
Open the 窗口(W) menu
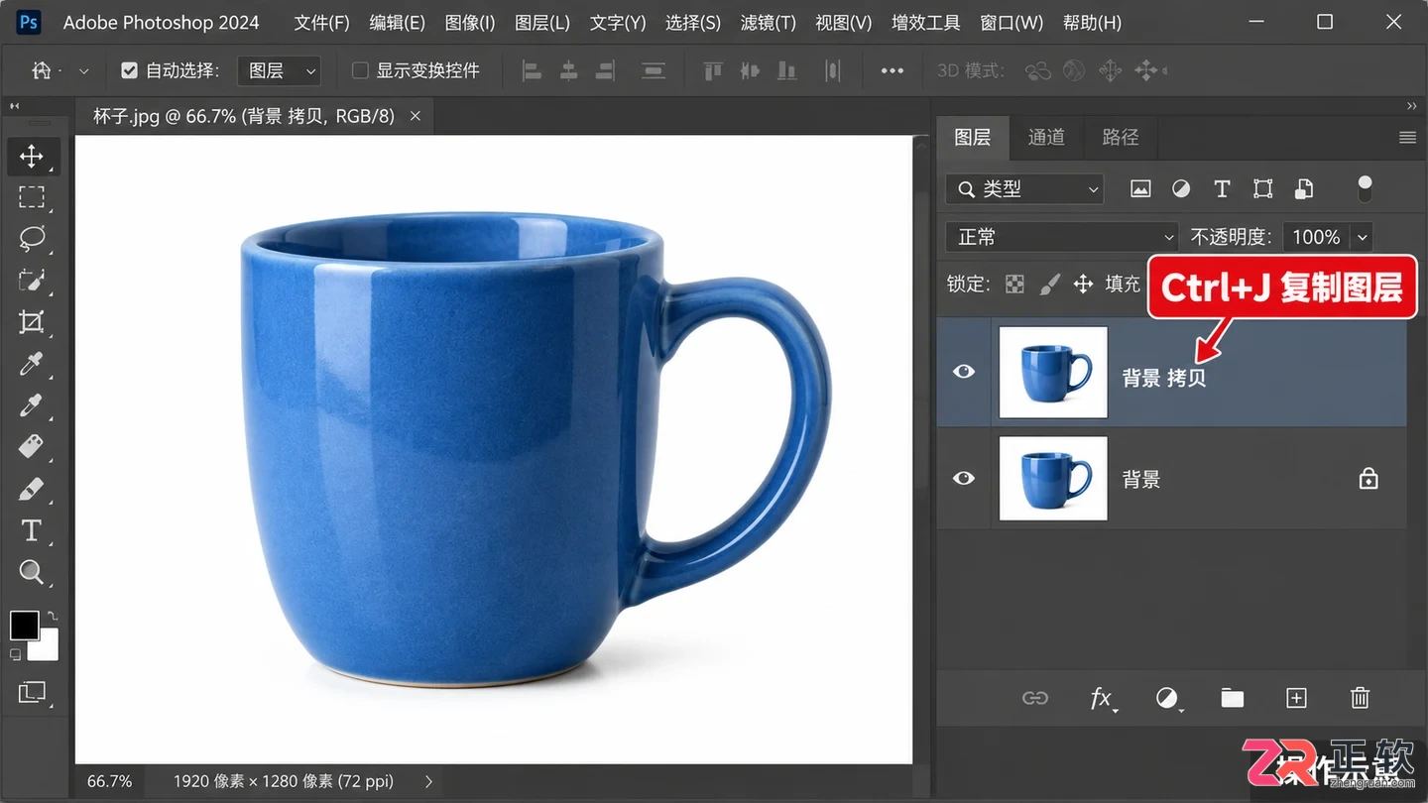[1011, 22]
